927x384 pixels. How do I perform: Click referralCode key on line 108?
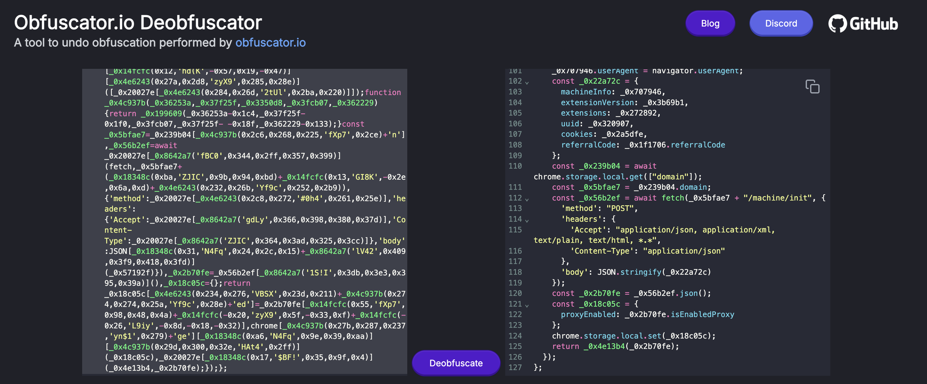pyautogui.click(x=588, y=145)
